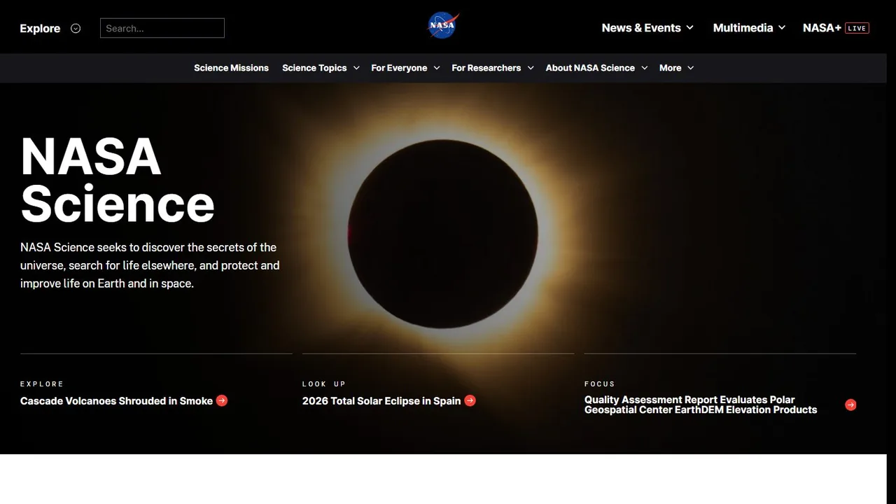Read Cascade Volcanoes Shrouded in Smoke
Image resolution: width=896 pixels, height=504 pixels.
[116, 401]
